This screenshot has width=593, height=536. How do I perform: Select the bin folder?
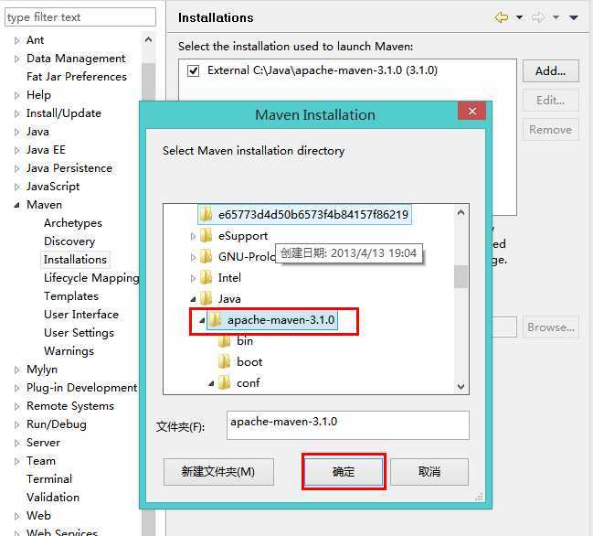click(245, 341)
